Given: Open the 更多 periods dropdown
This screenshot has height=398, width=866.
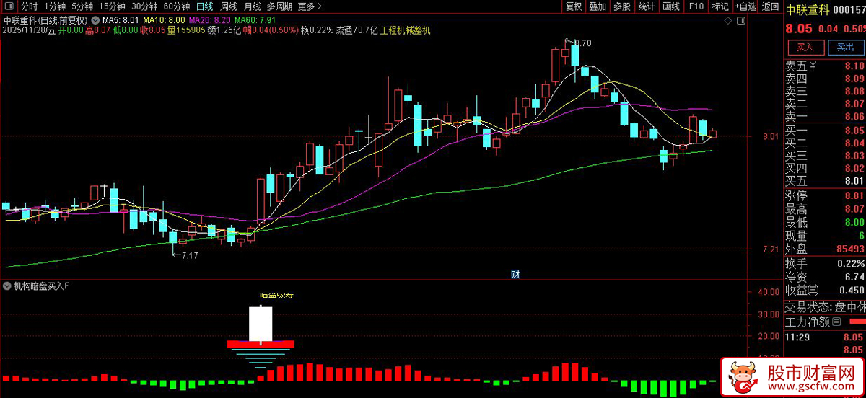Looking at the screenshot, I should coord(310,6).
